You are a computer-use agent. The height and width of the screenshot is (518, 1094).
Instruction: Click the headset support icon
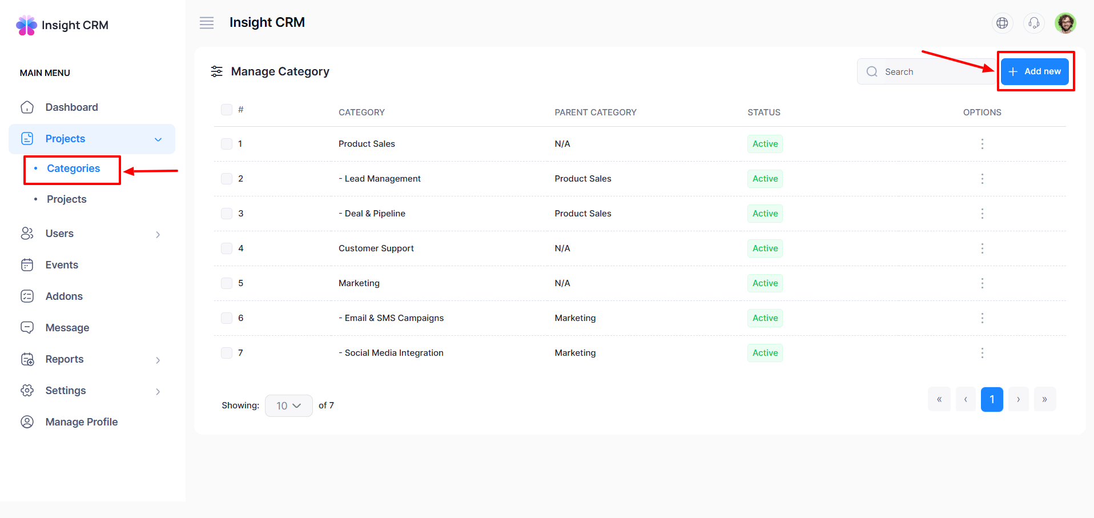pyautogui.click(x=1033, y=23)
